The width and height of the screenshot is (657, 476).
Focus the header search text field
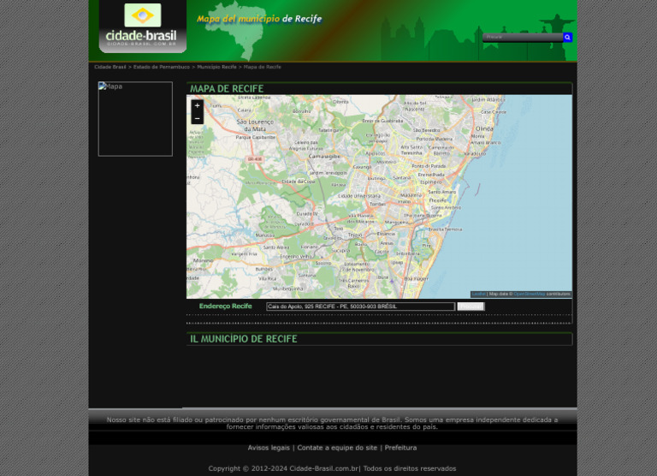pyautogui.click(x=522, y=38)
